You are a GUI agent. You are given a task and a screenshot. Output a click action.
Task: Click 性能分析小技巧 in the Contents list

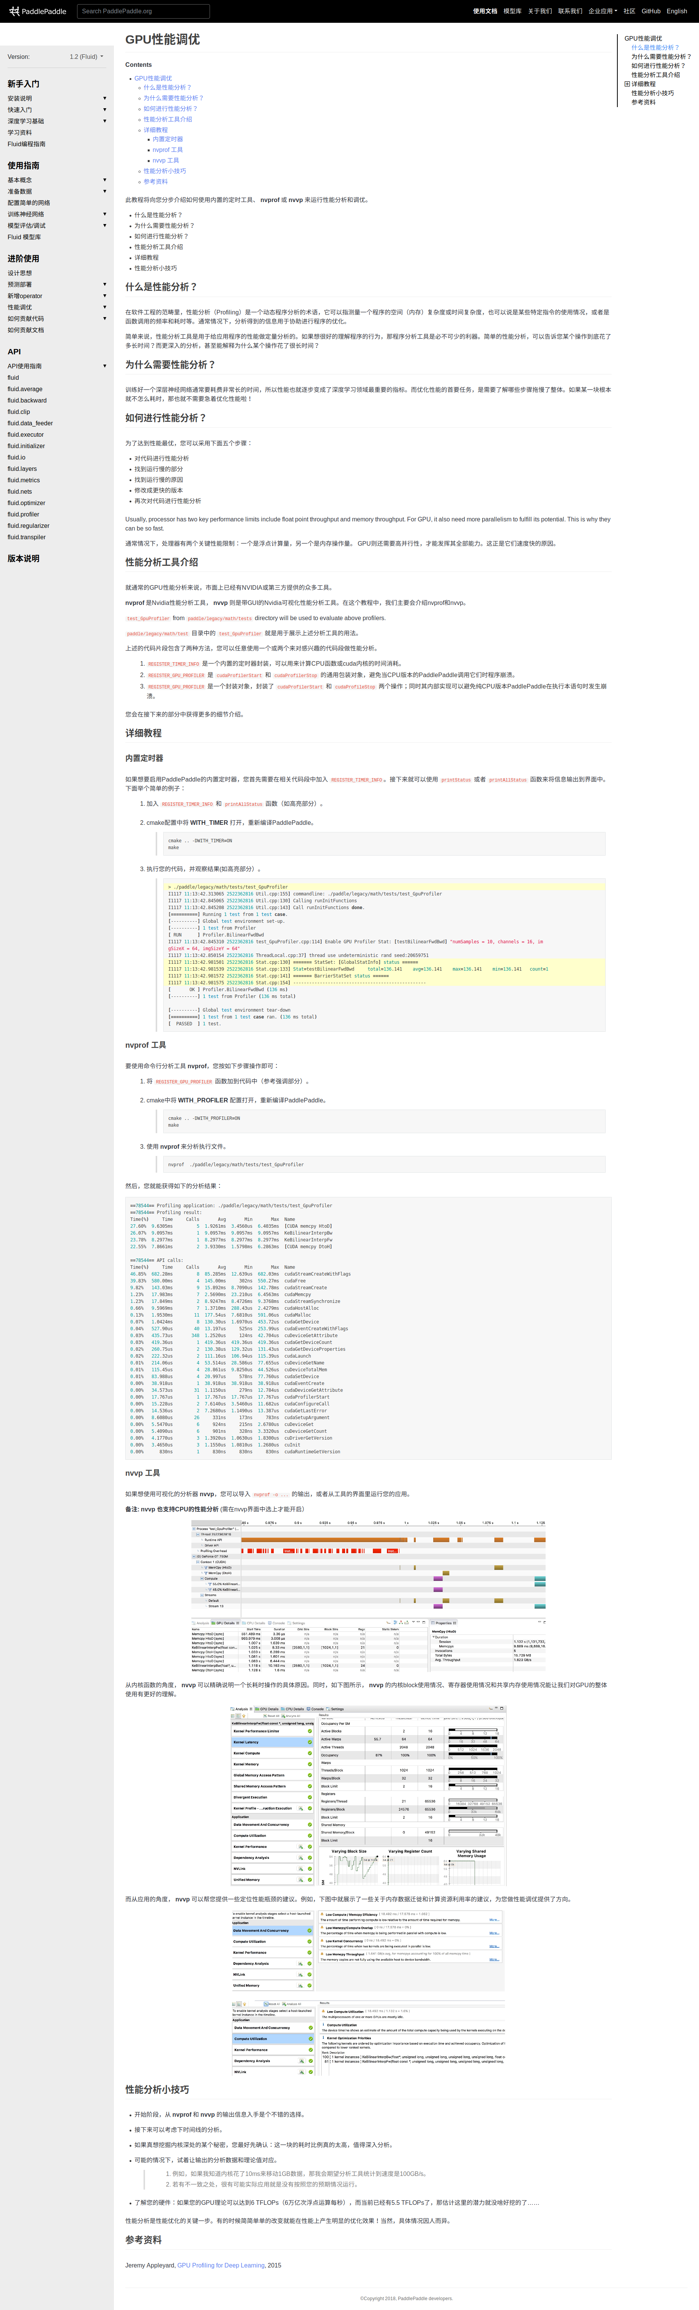point(165,171)
